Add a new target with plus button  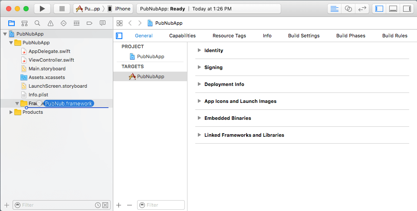pyautogui.click(x=119, y=205)
